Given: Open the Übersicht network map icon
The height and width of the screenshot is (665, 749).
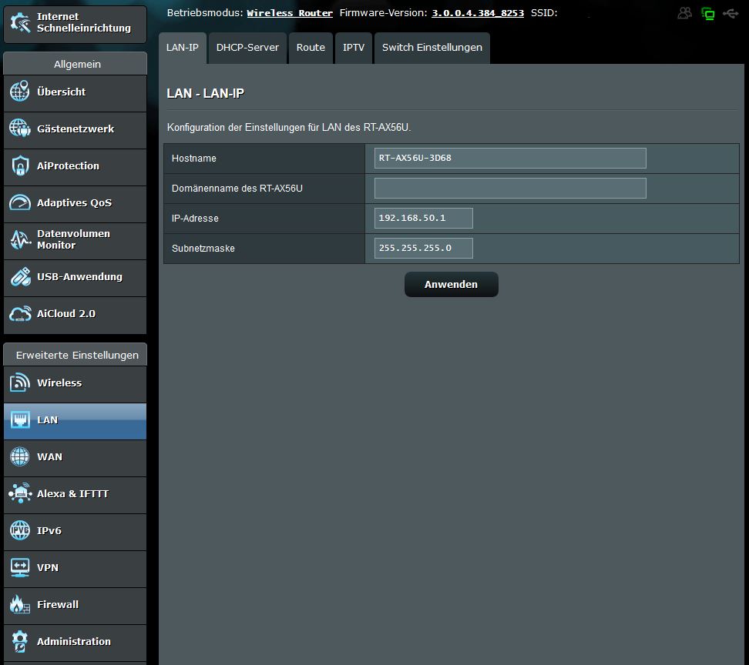Looking at the screenshot, I should click(19, 91).
